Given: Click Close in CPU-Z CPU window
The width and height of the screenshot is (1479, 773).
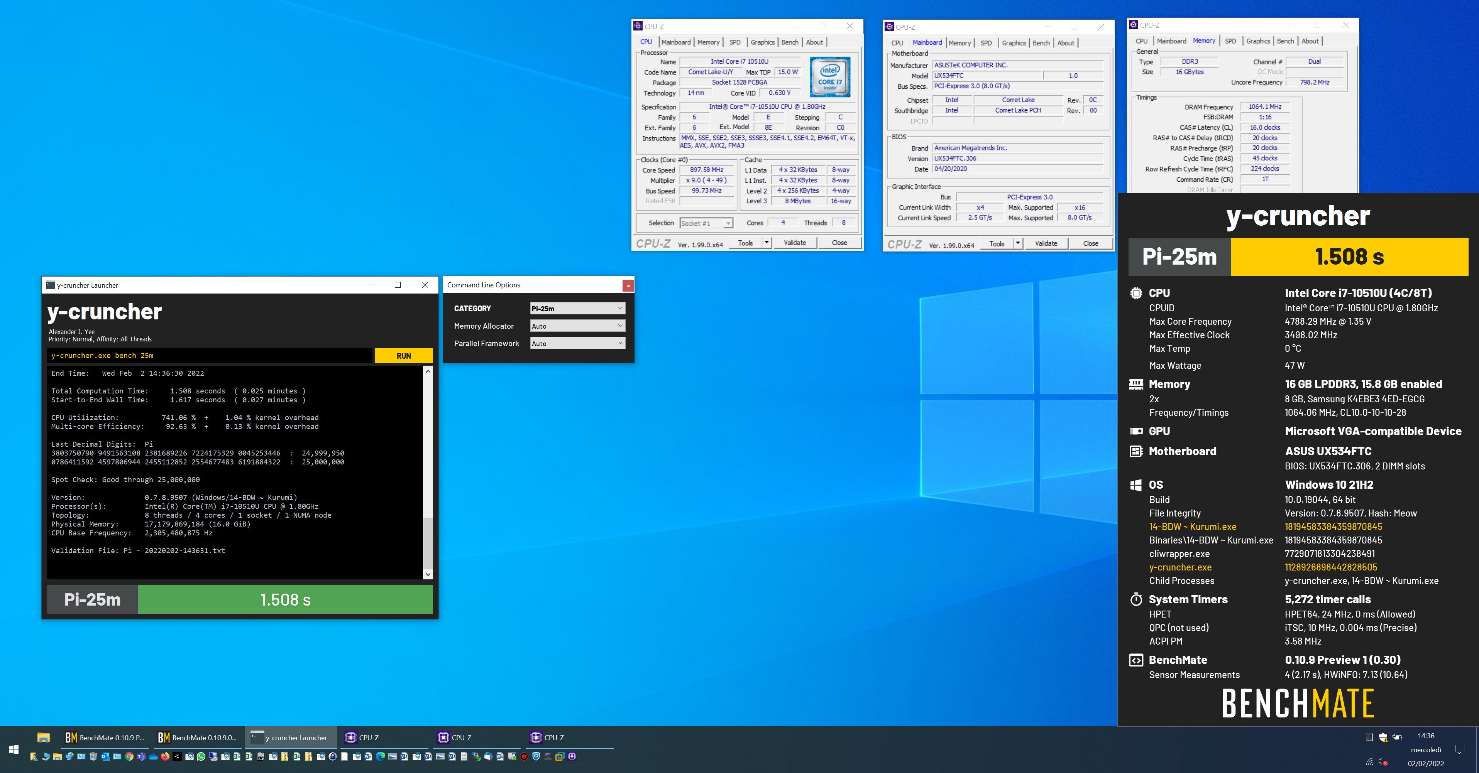Looking at the screenshot, I should (x=839, y=243).
